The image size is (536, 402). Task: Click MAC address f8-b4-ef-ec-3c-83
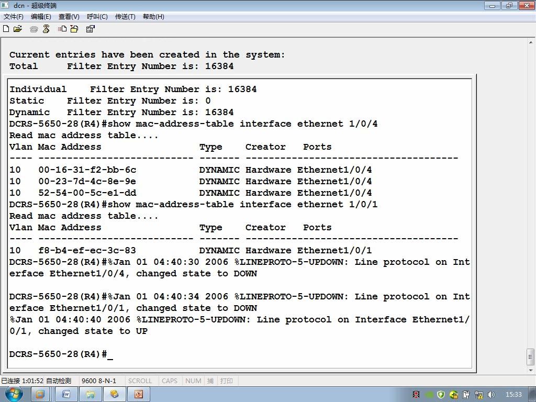coord(87,251)
